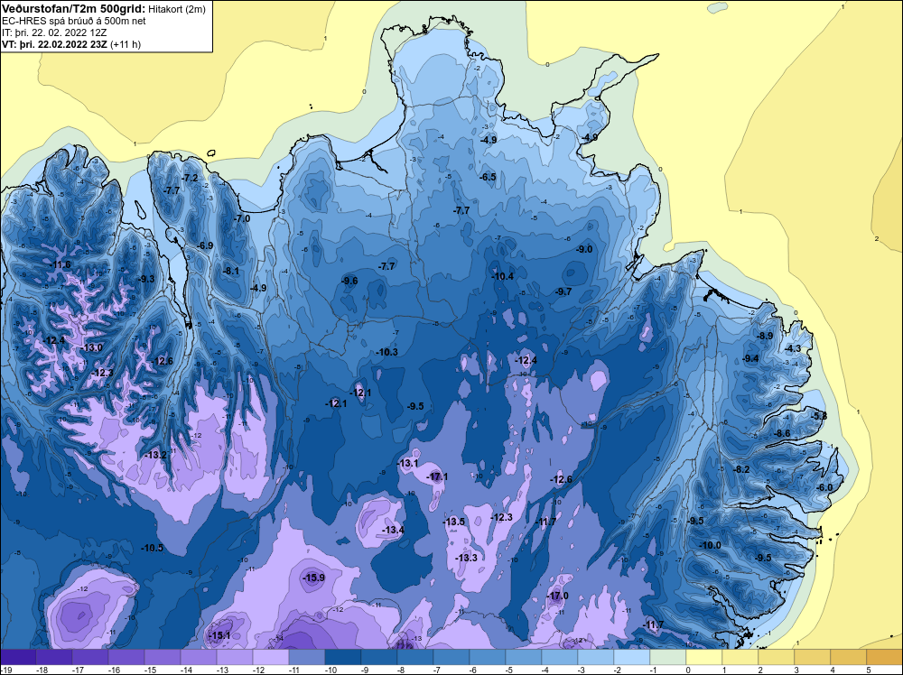Click the -11.6 temperature value
The width and height of the screenshot is (903, 675).
[x=61, y=264]
